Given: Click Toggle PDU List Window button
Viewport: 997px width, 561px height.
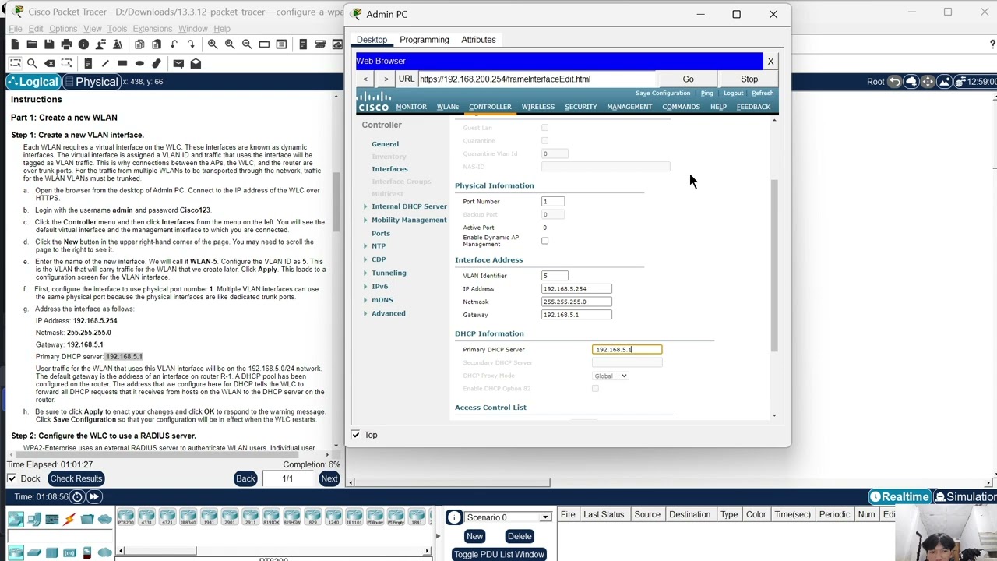Looking at the screenshot, I should pos(499,554).
